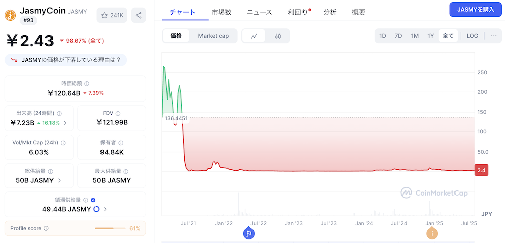This screenshot has height=243, width=505.
Task: Click the #93 rank badge
Action: [29, 20]
